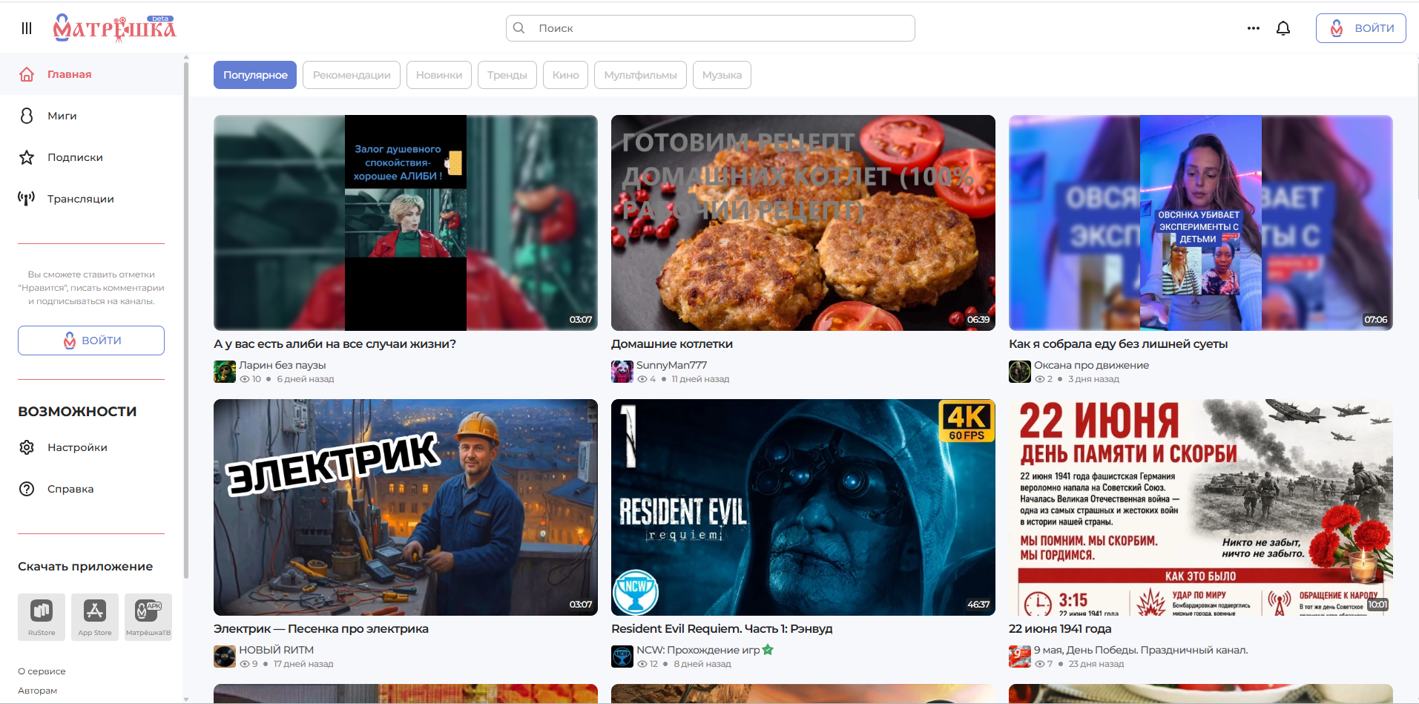Viewport: 1419px width, 704px height.
Task: Open the Тренды tab
Action: (507, 75)
